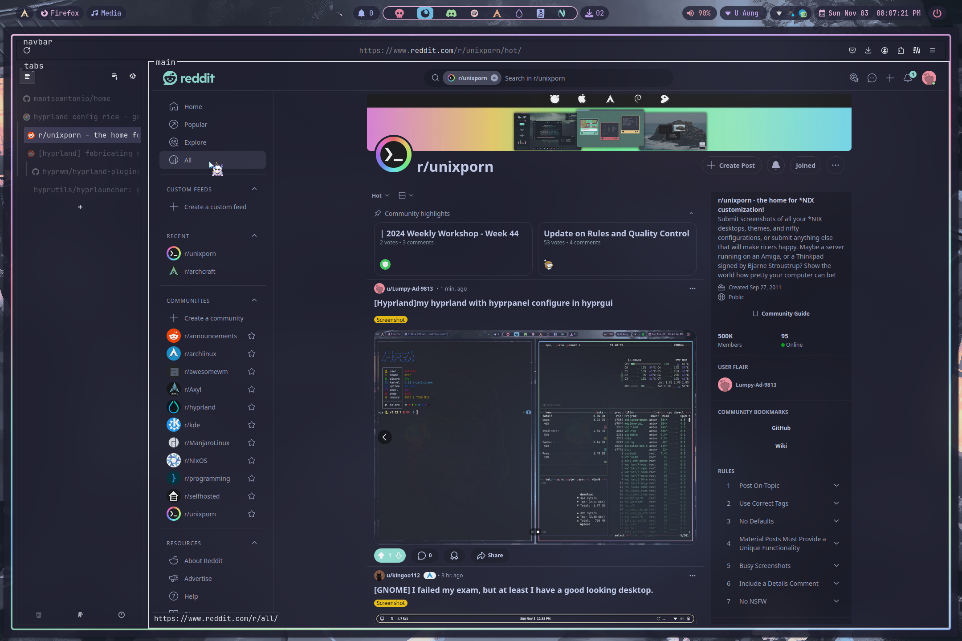Screen dimensions: 962x641
Task: Expand rule 4 Material Posts Must Provide
Action: 836,543
